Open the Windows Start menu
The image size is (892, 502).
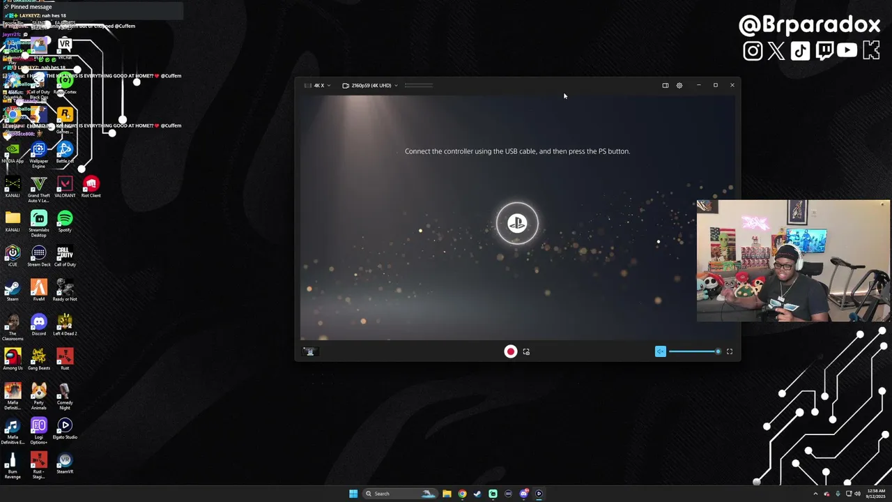[x=353, y=494]
